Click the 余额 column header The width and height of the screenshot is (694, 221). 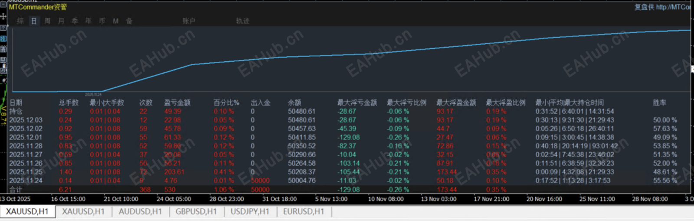pyautogui.click(x=295, y=102)
